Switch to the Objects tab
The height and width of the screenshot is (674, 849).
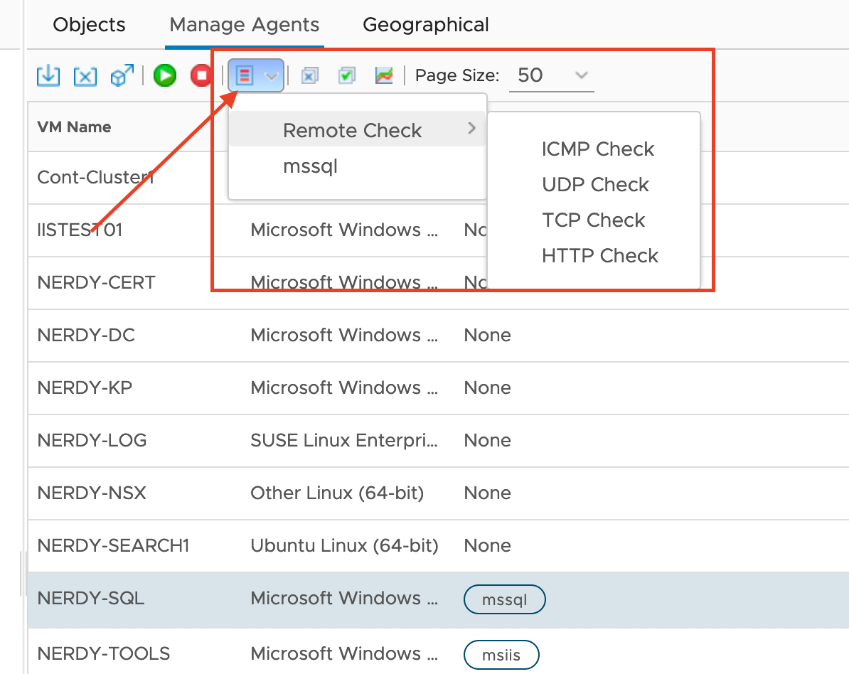89,25
